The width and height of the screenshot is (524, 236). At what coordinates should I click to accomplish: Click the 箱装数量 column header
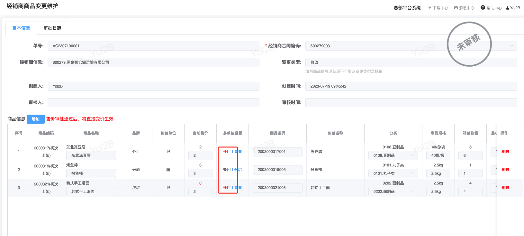pyautogui.click(x=470, y=133)
